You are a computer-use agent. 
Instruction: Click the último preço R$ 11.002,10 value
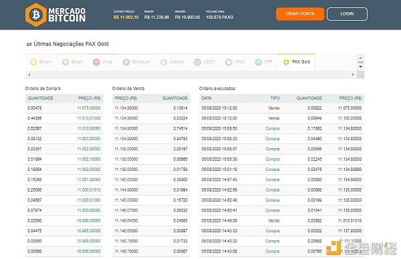(x=126, y=17)
